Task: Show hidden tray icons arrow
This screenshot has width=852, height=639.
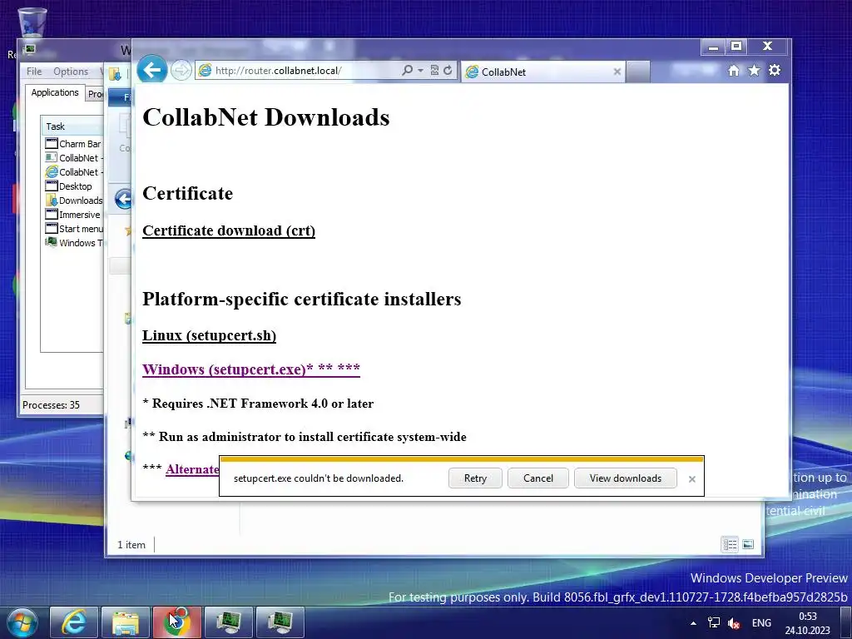Action: tap(693, 623)
